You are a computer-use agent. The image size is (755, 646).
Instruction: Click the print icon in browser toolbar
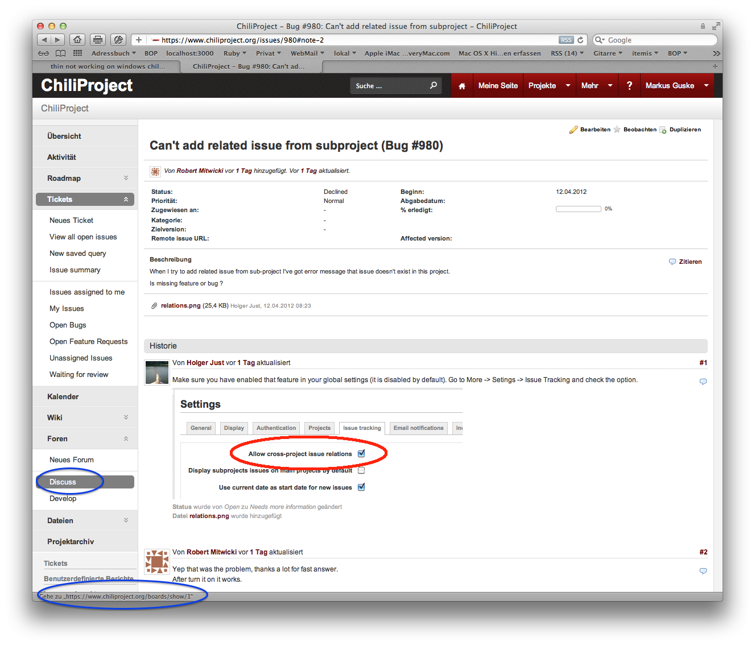click(98, 40)
